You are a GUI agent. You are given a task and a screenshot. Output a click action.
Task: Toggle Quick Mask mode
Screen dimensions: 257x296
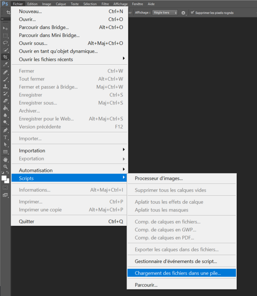tap(5, 188)
